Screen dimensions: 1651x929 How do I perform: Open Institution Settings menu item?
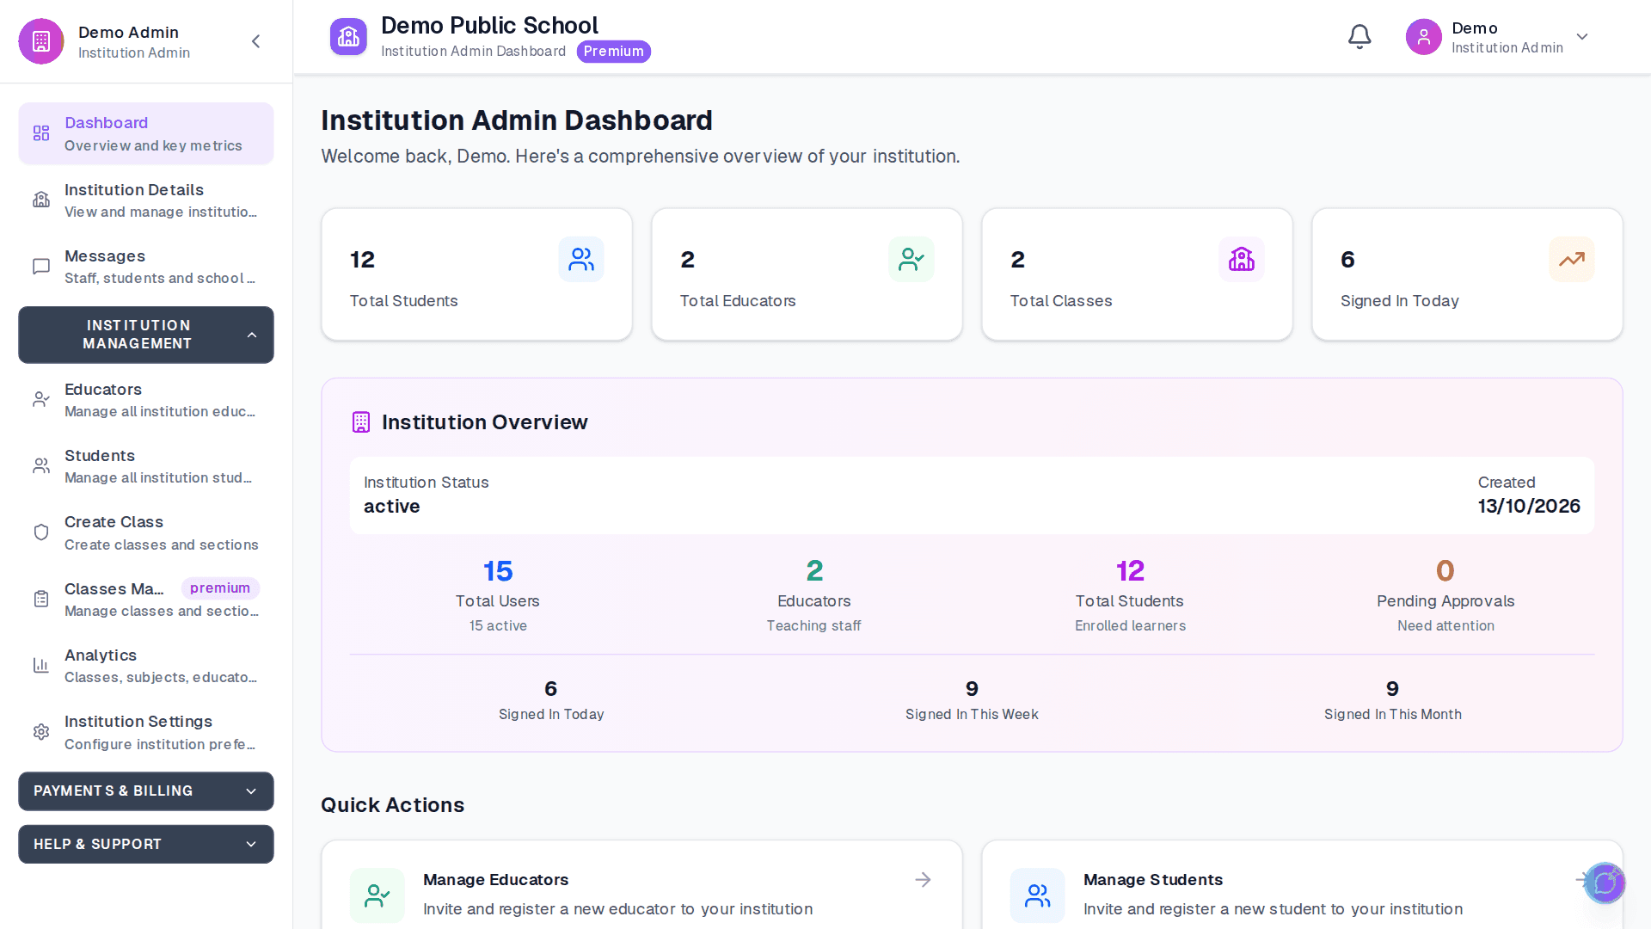click(x=146, y=732)
